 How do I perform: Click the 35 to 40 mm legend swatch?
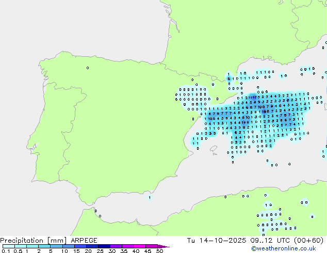pyautogui.click(x=127, y=246)
